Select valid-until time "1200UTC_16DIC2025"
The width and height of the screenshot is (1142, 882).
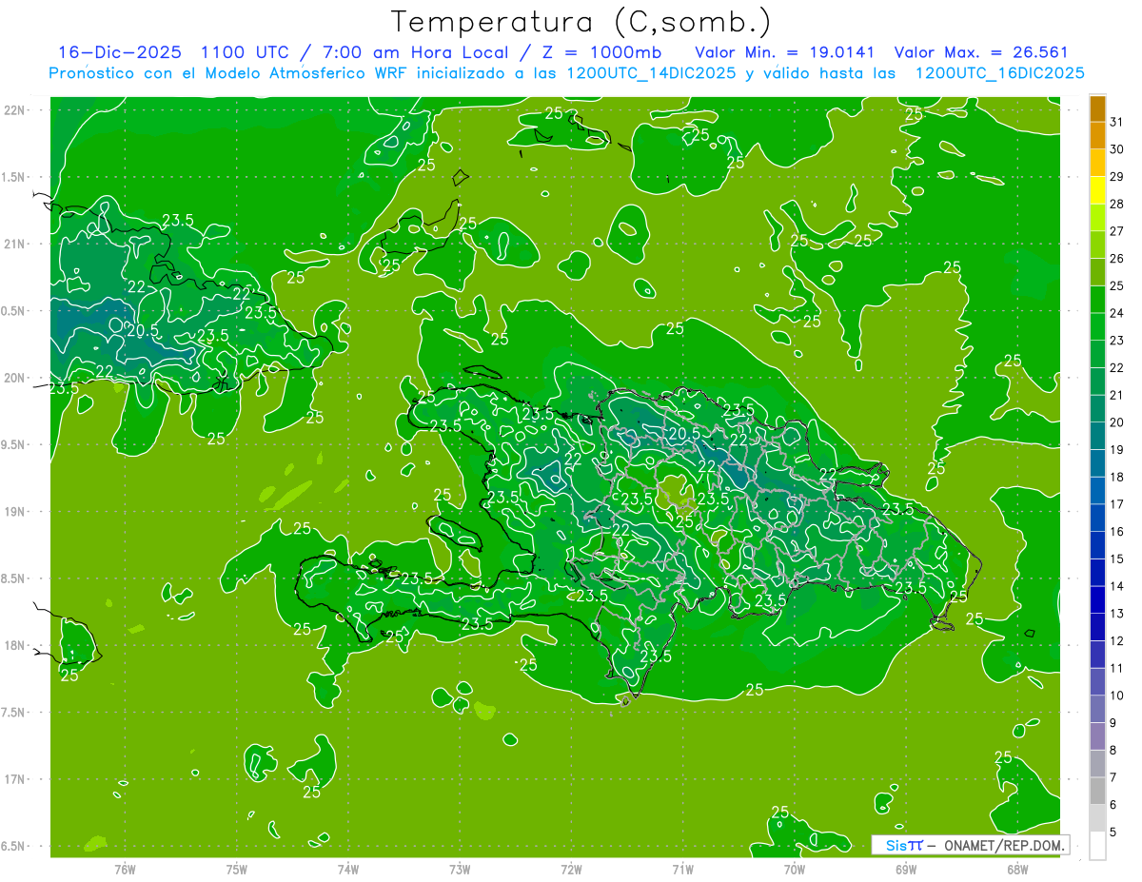(999, 73)
